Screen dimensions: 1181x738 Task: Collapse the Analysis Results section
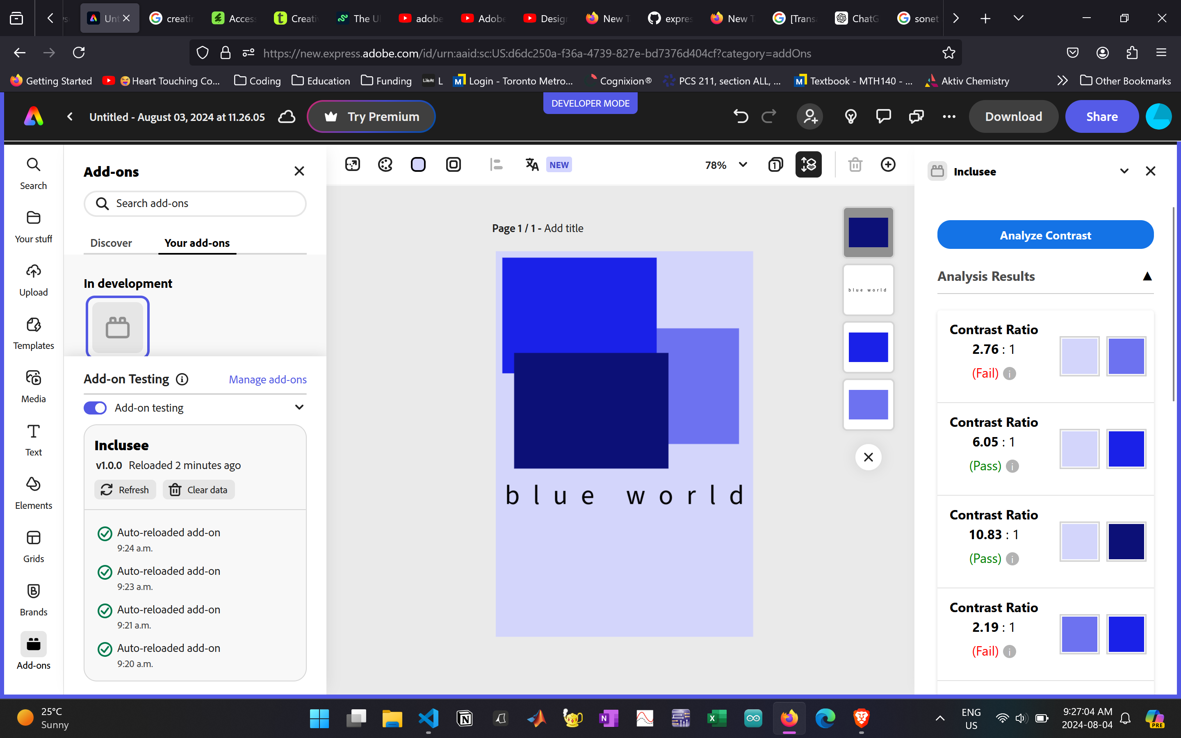click(x=1147, y=277)
